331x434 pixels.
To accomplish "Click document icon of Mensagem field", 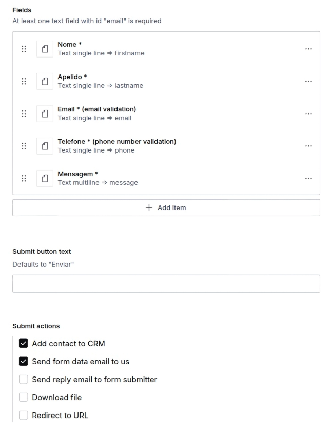I will click(x=45, y=178).
